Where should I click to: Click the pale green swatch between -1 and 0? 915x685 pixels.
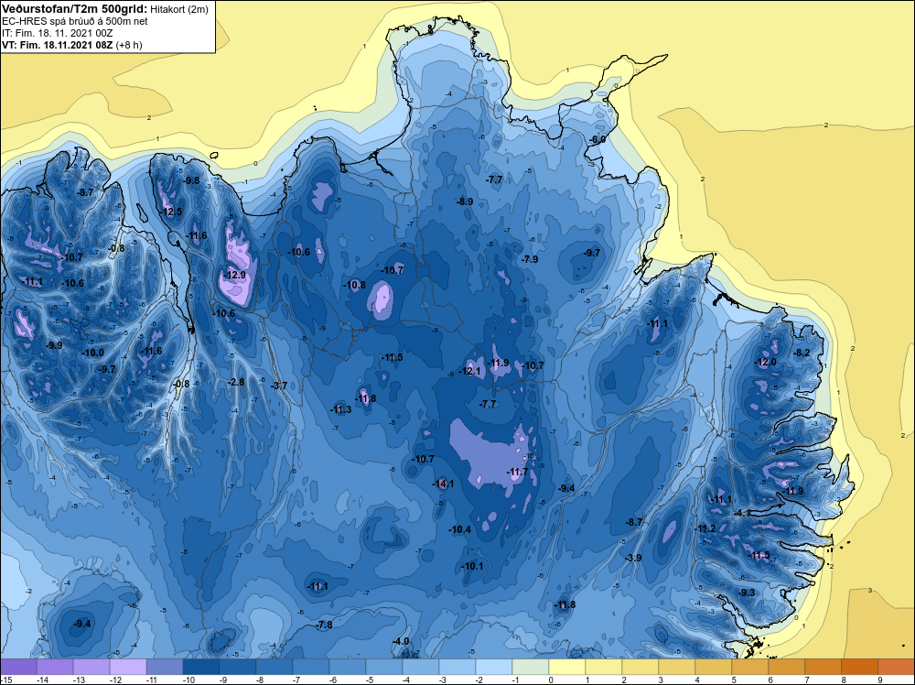tap(531, 667)
